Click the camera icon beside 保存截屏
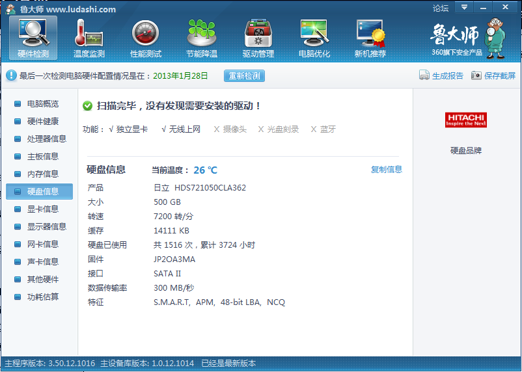Viewport: 522px width, 372px height. click(476, 75)
